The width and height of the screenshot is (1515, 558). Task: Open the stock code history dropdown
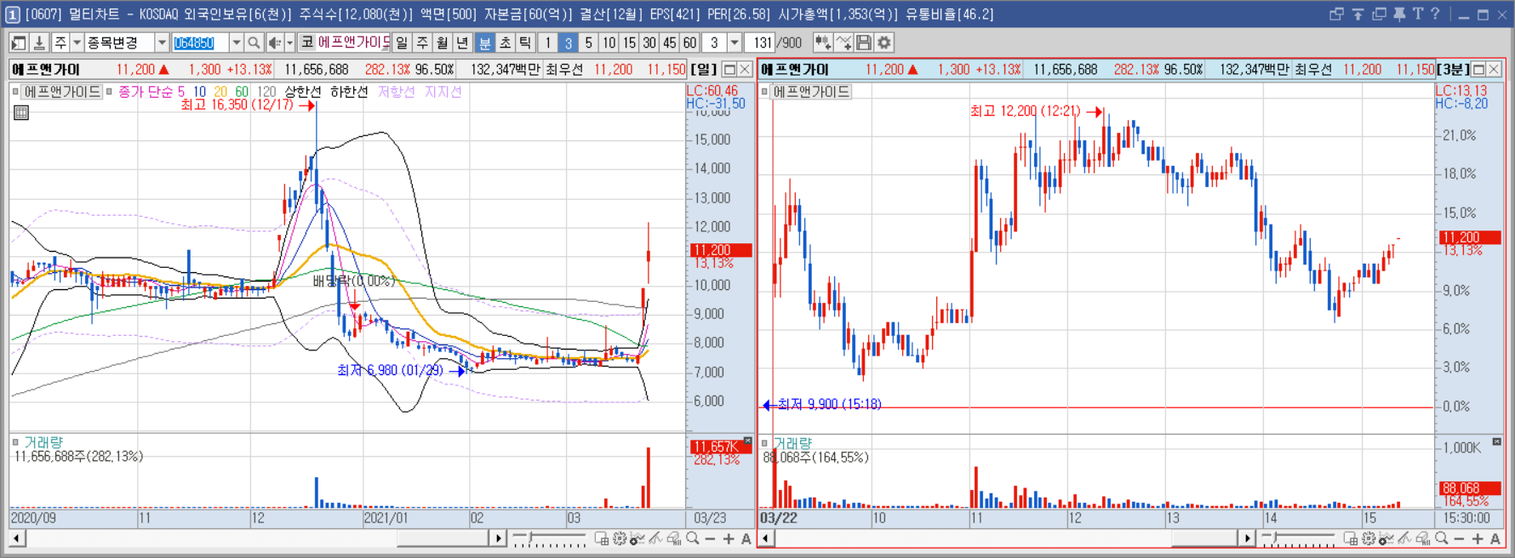(x=236, y=43)
